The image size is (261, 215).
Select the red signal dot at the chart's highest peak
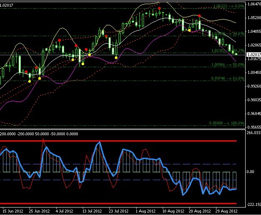coord(159,8)
